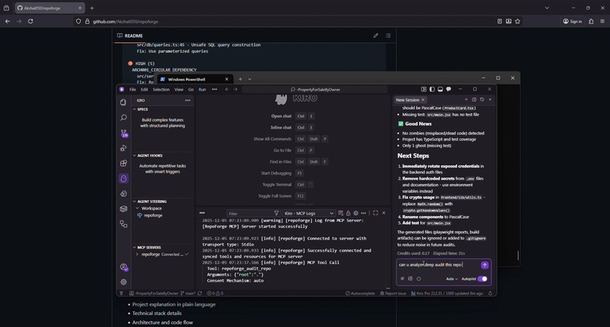Viewport: 610px width, 327px height.
Task: Open repoforge steering file in tree
Action: pos(153,215)
